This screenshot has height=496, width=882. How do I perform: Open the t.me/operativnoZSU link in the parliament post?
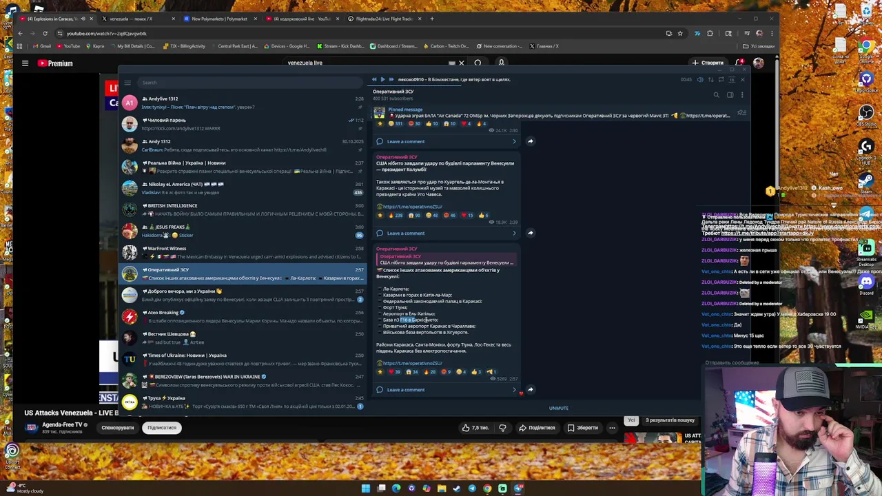[411, 207]
